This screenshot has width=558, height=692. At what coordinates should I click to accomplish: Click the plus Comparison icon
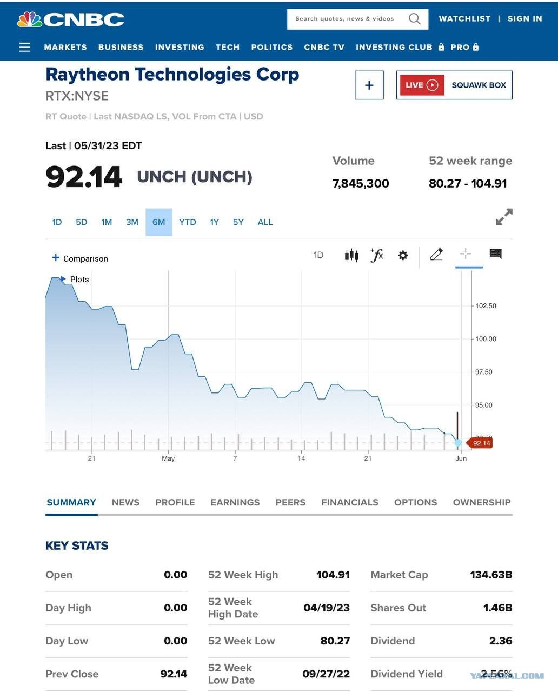point(55,258)
